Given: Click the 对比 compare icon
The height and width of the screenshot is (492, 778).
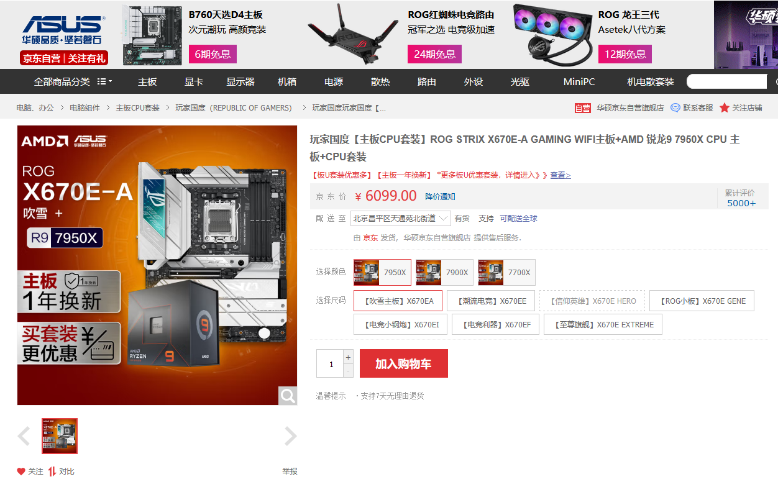Looking at the screenshot, I should 52,471.
